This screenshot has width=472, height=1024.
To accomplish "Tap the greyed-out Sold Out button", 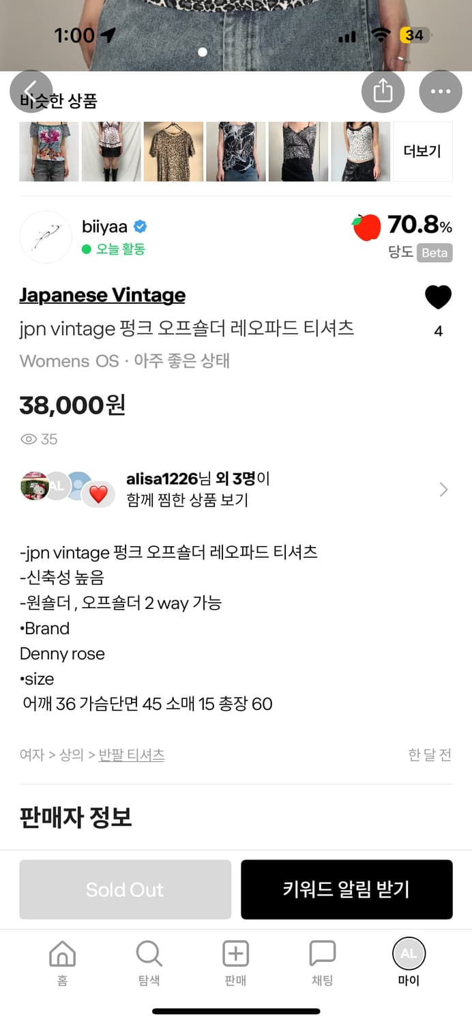I will (x=125, y=890).
